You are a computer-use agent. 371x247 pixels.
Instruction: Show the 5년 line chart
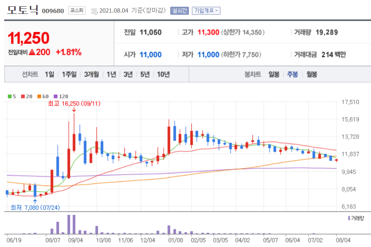pos(145,74)
